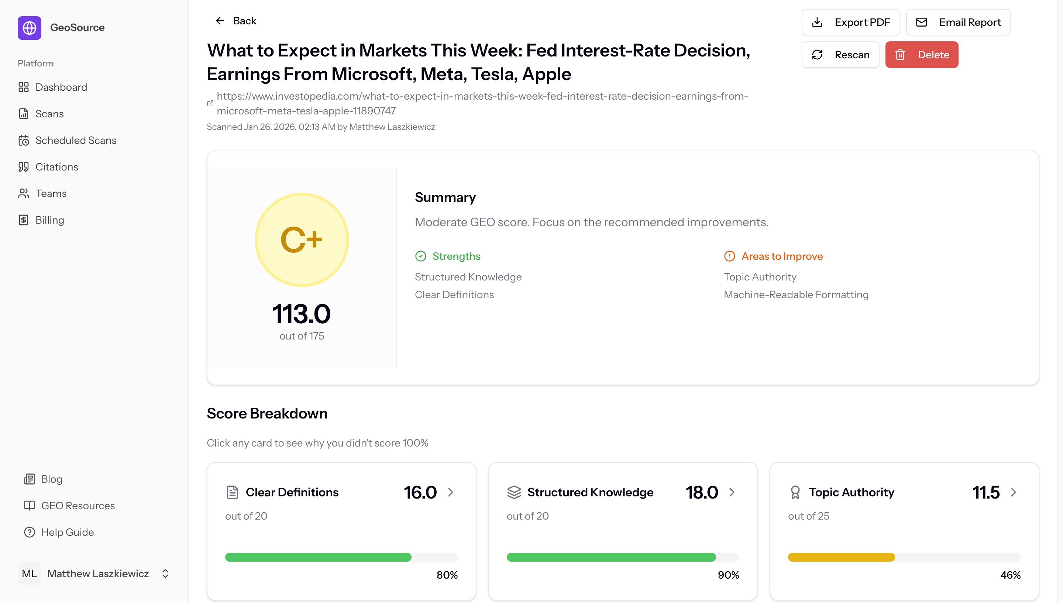Click the Rescan button

click(840, 54)
